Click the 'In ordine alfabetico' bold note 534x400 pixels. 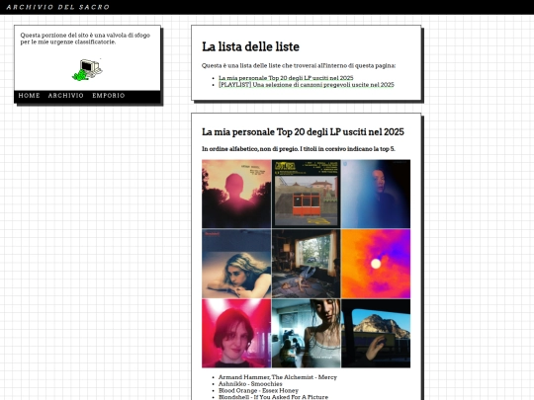[299, 149]
